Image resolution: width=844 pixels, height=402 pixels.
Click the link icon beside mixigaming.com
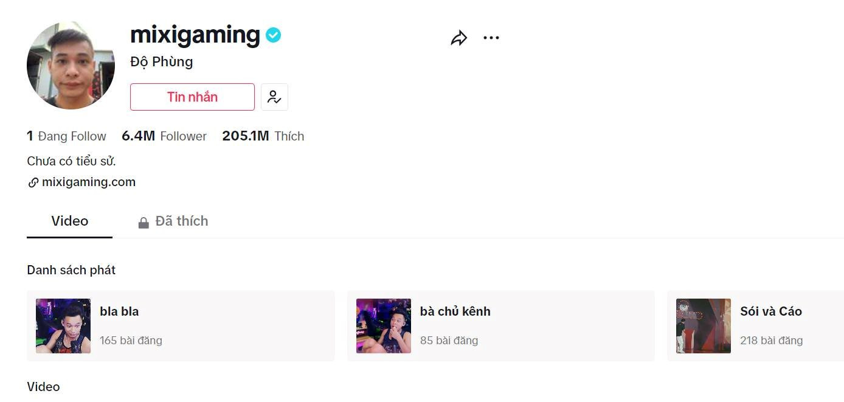pyautogui.click(x=33, y=182)
